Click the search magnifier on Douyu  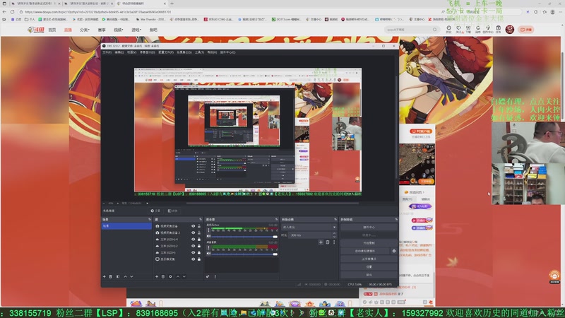[x=435, y=30]
